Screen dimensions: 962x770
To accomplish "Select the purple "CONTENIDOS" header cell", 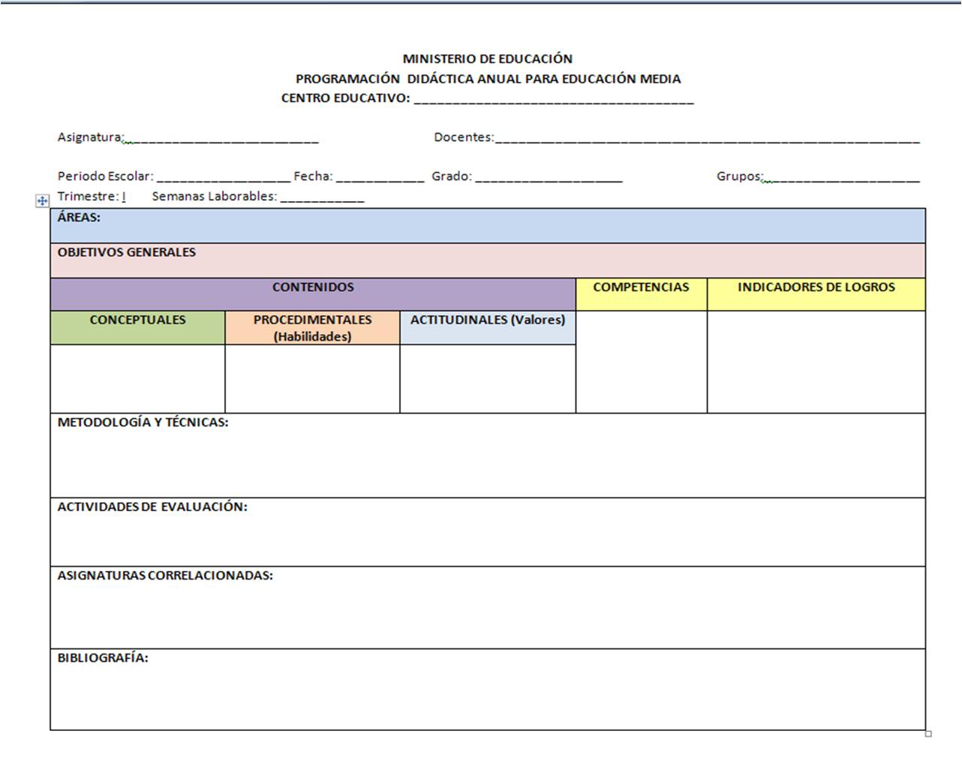I will point(311,287).
